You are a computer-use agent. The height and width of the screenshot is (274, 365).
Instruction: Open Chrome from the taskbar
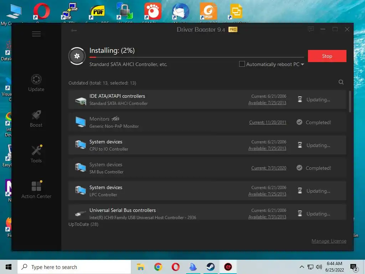tap(158, 267)
